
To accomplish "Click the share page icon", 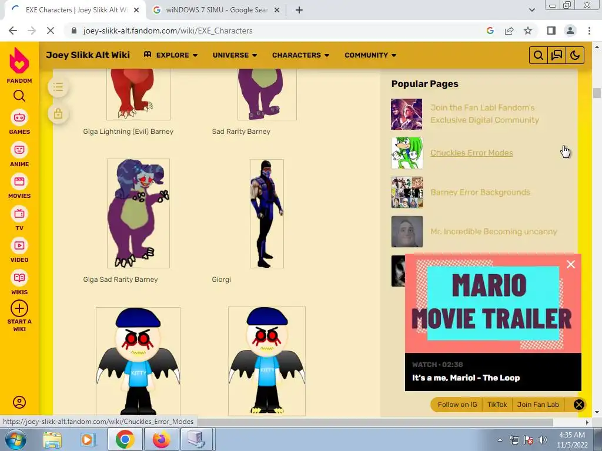I will (509, 31).
